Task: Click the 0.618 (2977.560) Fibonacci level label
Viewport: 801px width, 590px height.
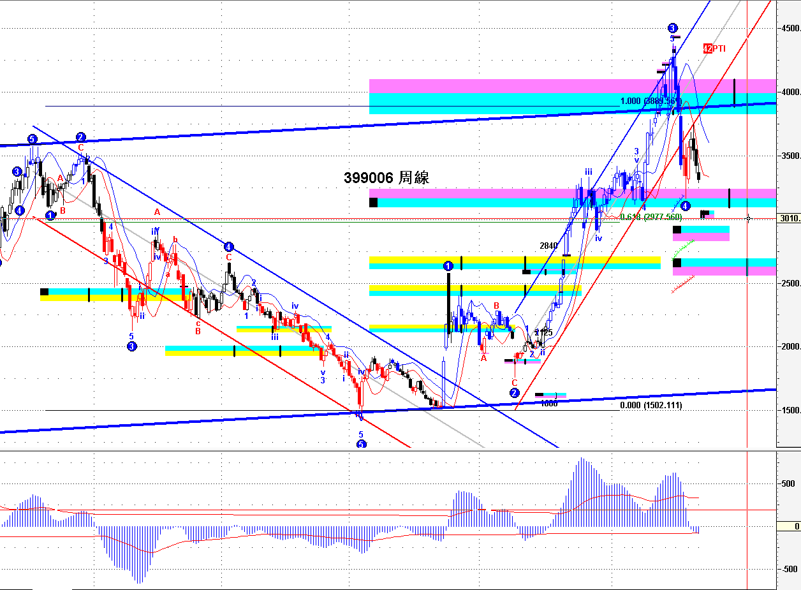Action: pos(651,217)
